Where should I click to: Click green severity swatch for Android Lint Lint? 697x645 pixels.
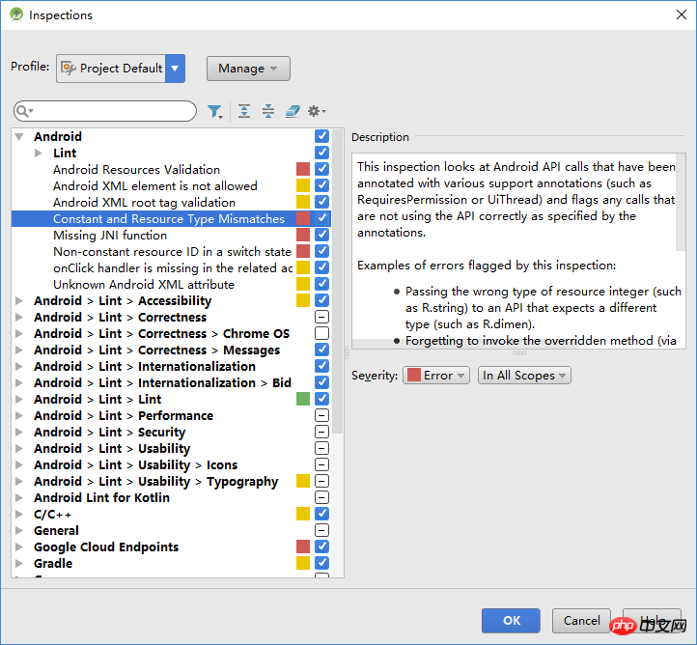point(303,399)
